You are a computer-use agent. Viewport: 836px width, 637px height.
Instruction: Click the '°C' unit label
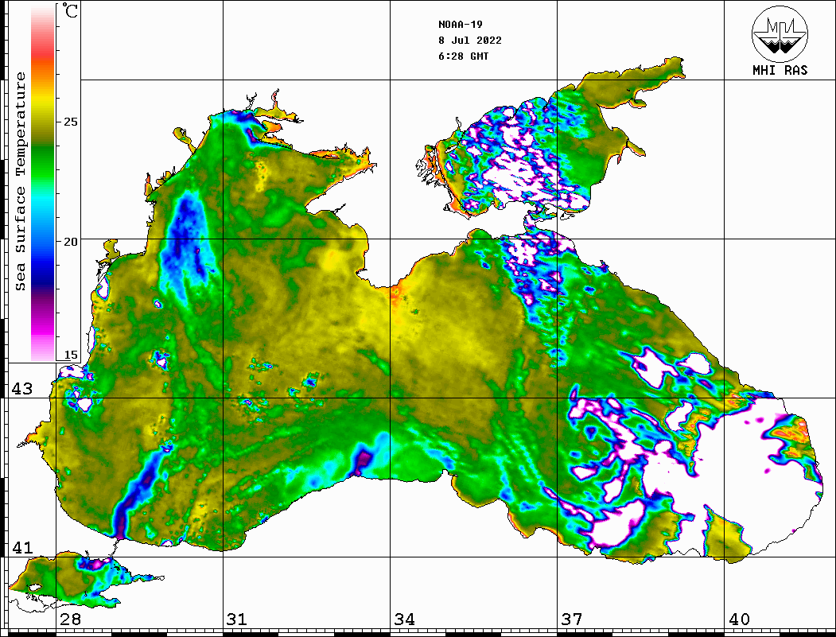[x=70, y=11]
